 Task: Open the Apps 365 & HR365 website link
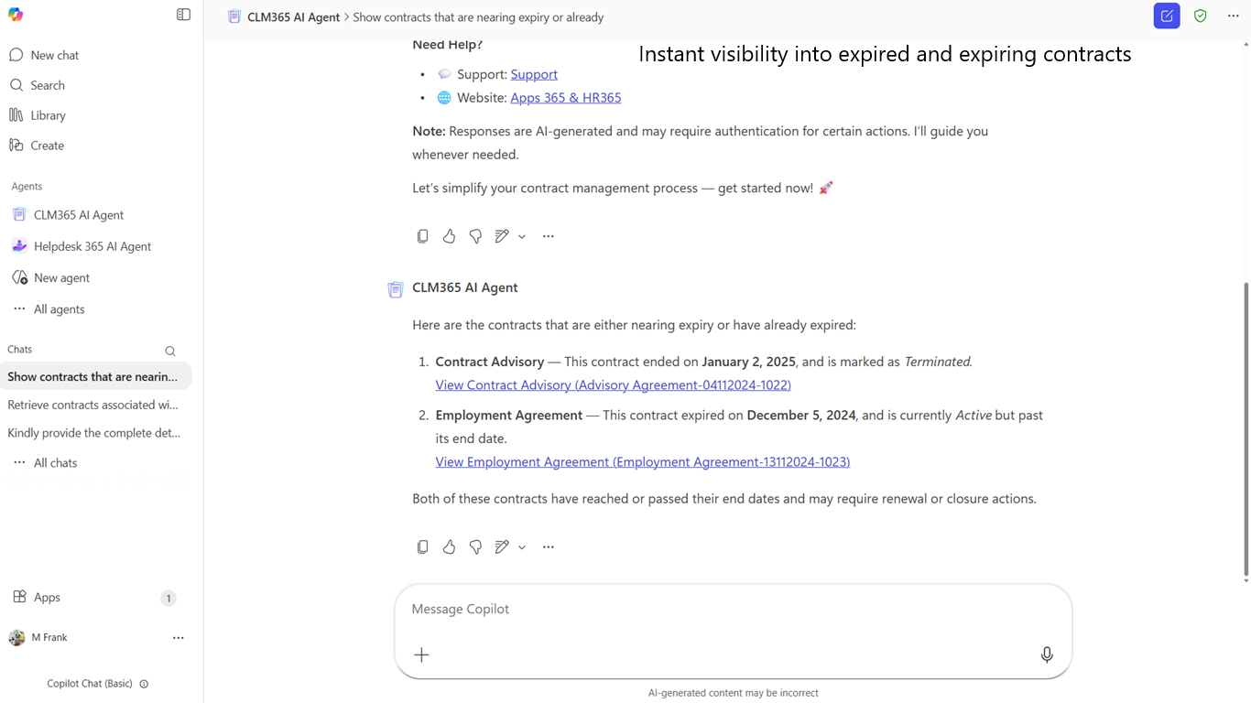566,98
